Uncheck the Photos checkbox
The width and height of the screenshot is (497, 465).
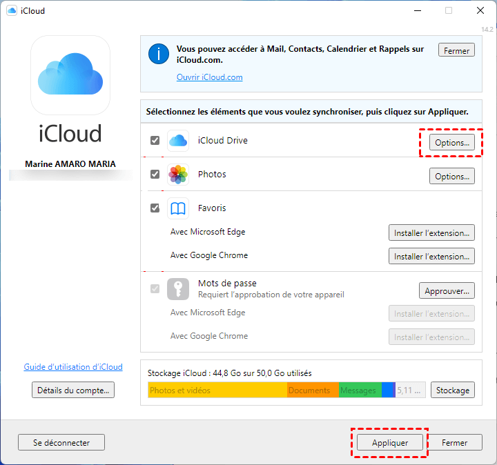tap(155, 175)
